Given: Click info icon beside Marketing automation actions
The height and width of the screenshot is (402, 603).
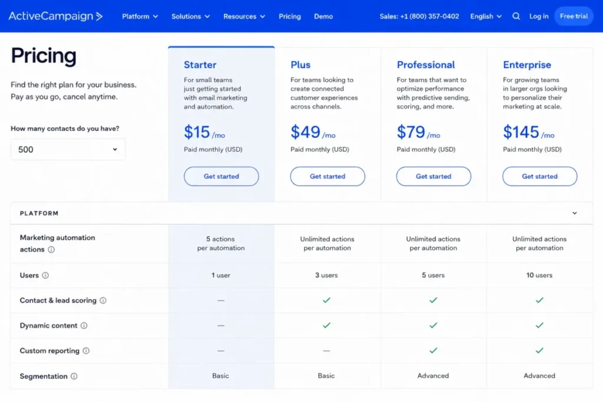Looking at the screenshot, I should pos(51,250).
